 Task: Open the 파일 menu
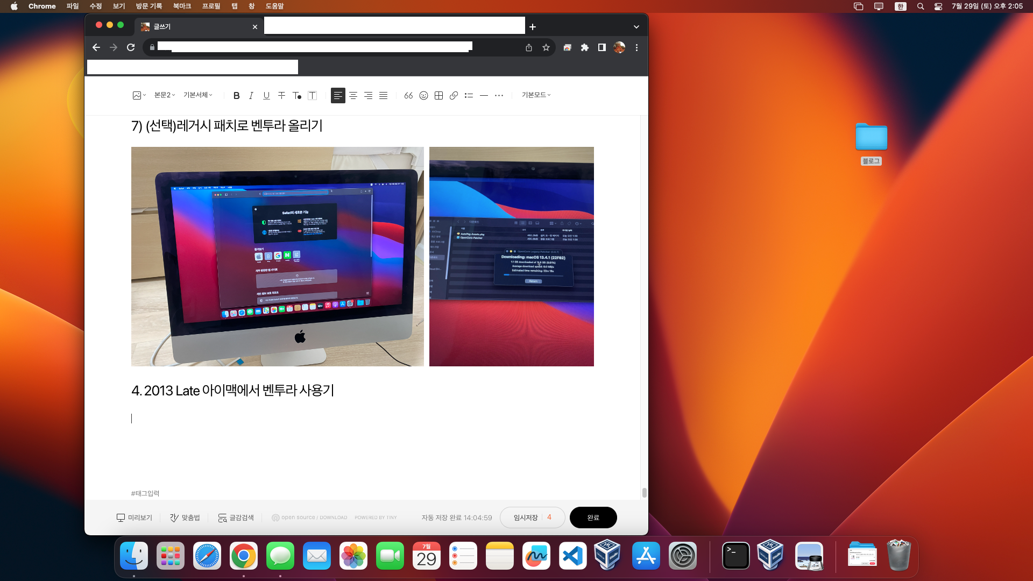[73, 6]
